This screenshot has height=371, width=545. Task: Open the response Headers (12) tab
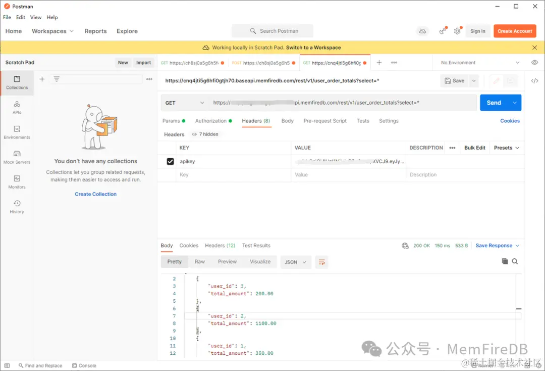pos(220,246)
